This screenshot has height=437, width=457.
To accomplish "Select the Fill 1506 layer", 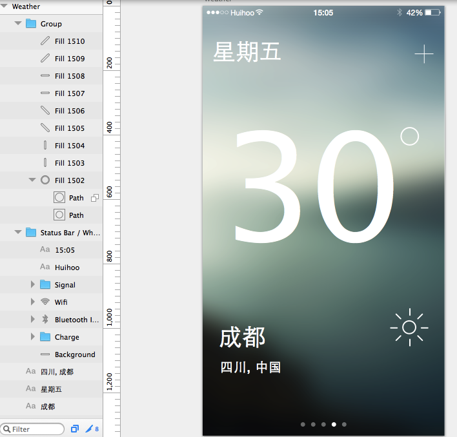I will tap(69, 111).
